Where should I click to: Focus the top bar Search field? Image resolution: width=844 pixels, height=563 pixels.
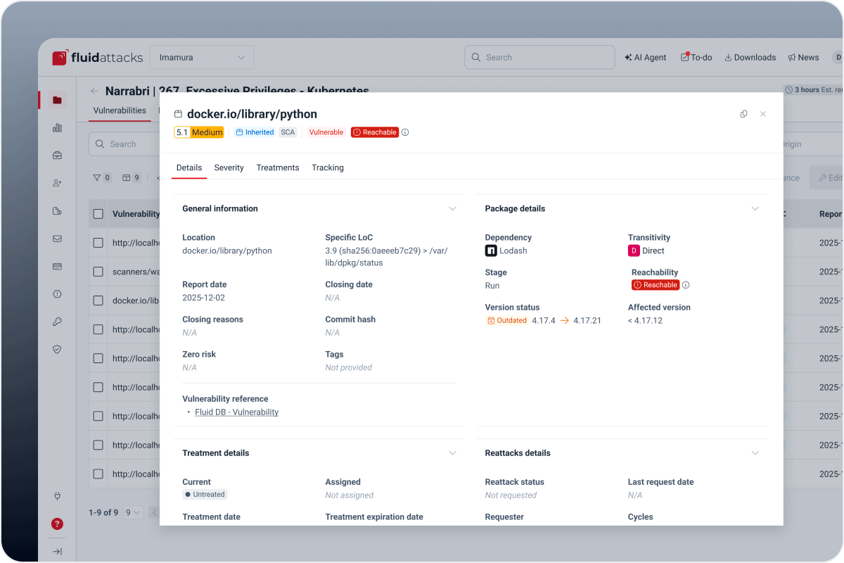pos(539,58)
